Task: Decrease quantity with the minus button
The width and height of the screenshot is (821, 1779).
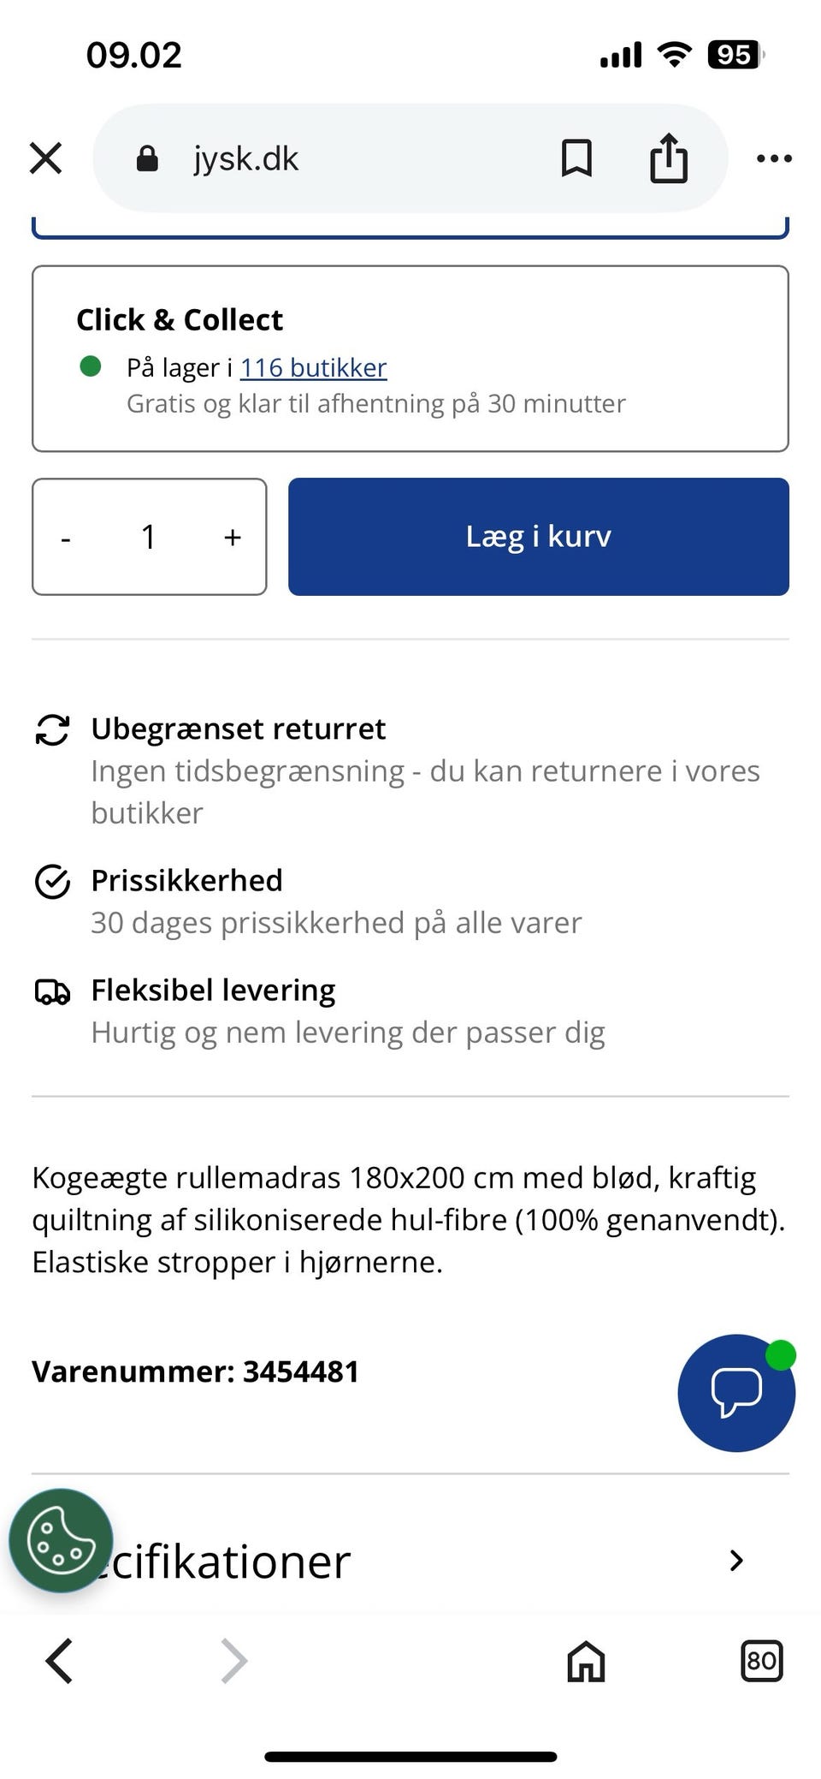Action: pos(66,538)
